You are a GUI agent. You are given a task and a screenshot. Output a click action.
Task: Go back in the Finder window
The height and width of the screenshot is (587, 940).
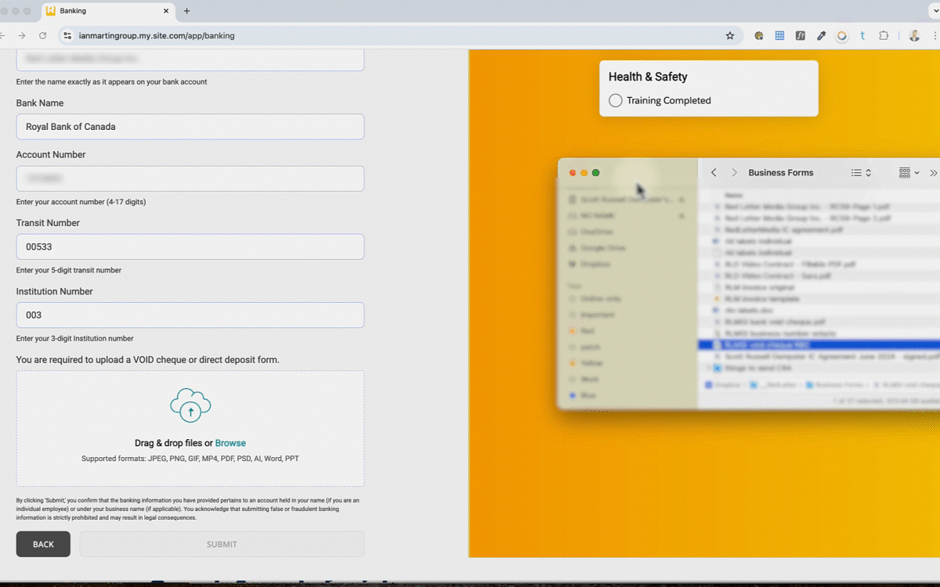714,173
